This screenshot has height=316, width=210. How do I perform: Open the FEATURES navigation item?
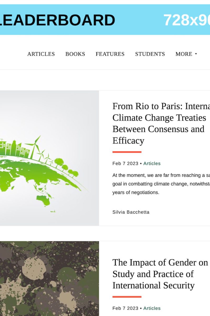(x=110, y=54)
